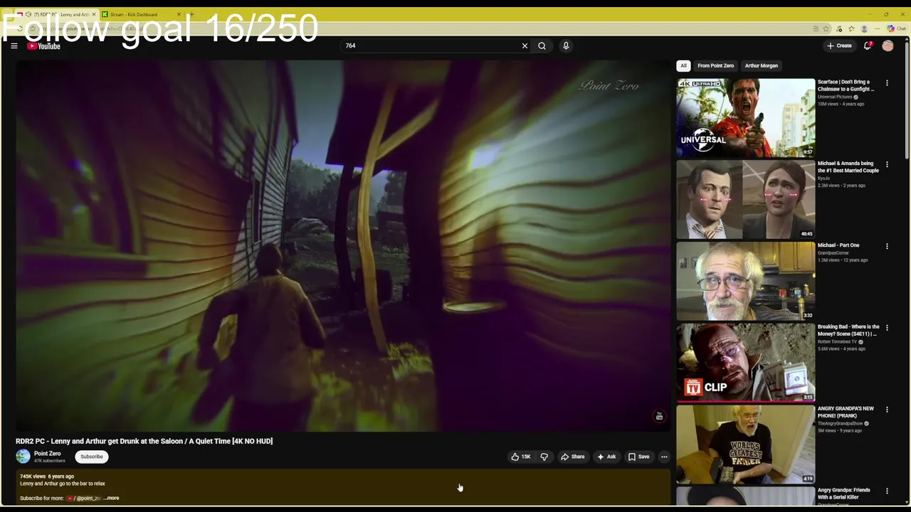
Task: Click the YouTube watermark icon in player corner
Action: tap(659, 416)
